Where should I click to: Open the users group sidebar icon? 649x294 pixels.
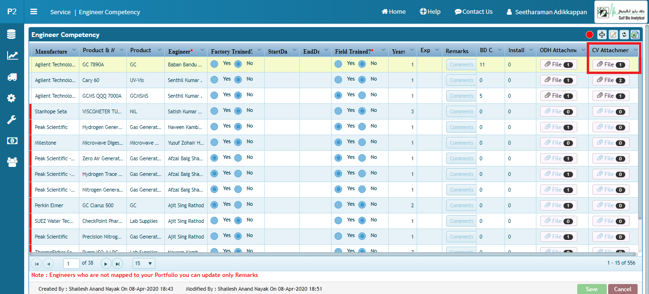coord(12,162)
